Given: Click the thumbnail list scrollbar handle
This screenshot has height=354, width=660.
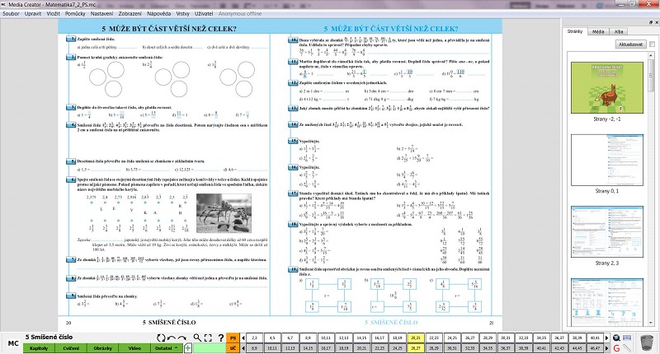Looking at the screenshot, I should 651,75.
